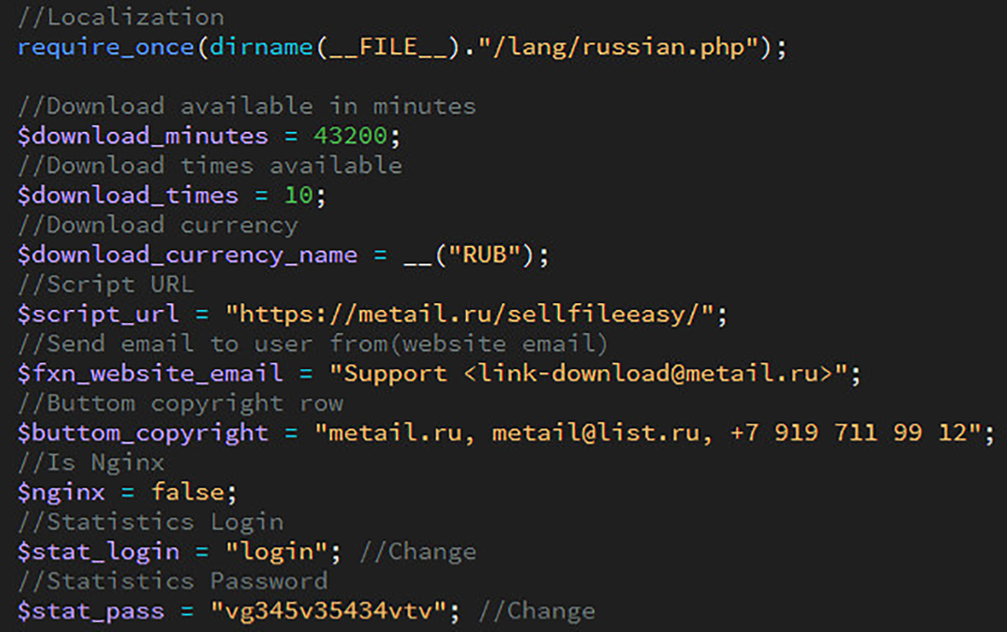Click the //Localization comment line
The height and width of the screenshot is (632, 1007).
coord(121,17)
